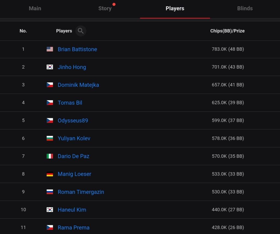Select Haneul Kim's name

coord(72,210)
